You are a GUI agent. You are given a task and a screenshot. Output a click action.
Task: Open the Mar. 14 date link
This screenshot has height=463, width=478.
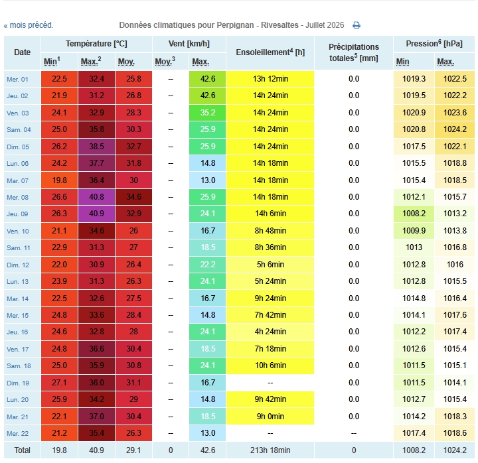(x=17, y=298)
